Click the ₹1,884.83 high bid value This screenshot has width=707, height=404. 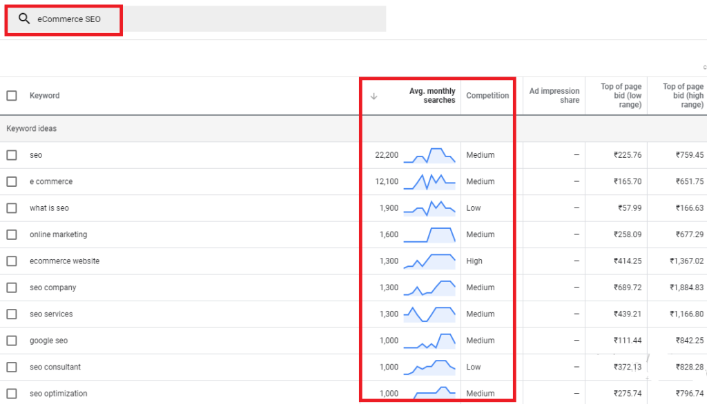click(x=687, y=287)
